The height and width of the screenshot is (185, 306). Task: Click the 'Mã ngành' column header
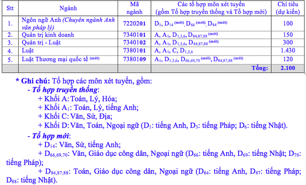tap(134, 8)
